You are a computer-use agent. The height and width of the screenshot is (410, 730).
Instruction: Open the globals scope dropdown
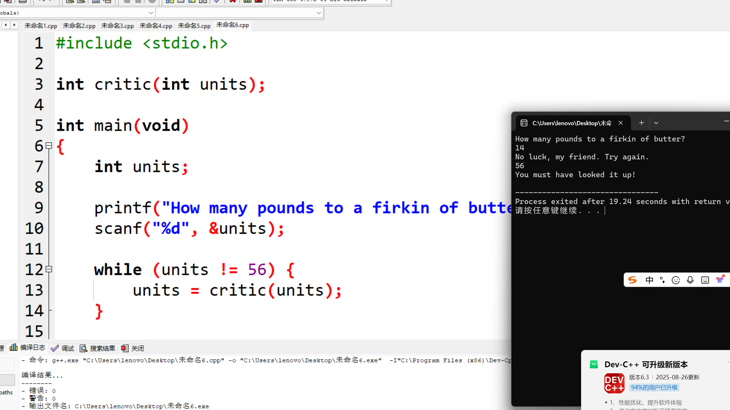pos(151,13)
